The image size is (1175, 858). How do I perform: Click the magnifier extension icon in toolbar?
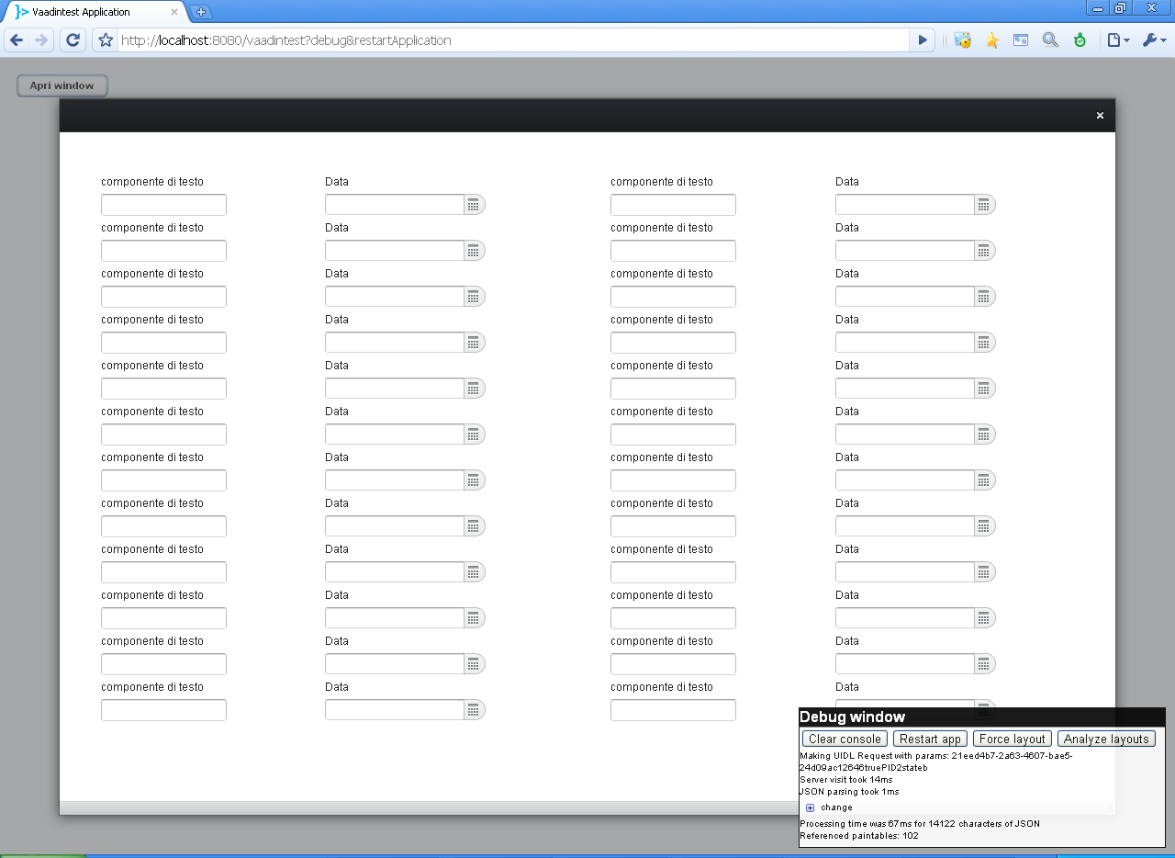pos(1050,40)
